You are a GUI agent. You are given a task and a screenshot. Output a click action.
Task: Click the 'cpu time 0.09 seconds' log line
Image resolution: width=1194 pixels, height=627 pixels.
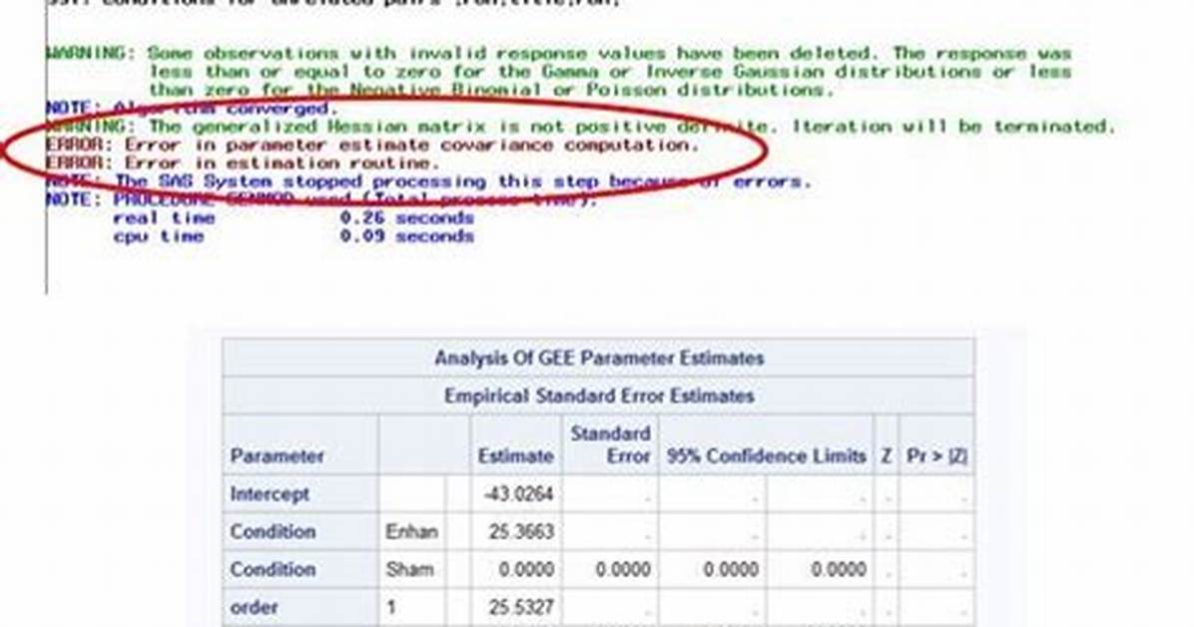point(294,237)
